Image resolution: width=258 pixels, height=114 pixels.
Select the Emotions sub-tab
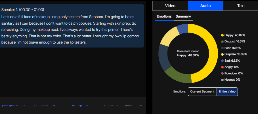(x=164, y=16)
